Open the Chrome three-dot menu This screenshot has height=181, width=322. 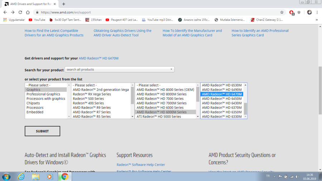pyautogui.click(x=317, y=12)
